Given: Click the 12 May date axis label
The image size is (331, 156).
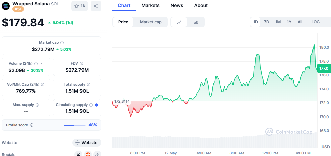Looking at the screenshot, I should click(x=171, y=153).
